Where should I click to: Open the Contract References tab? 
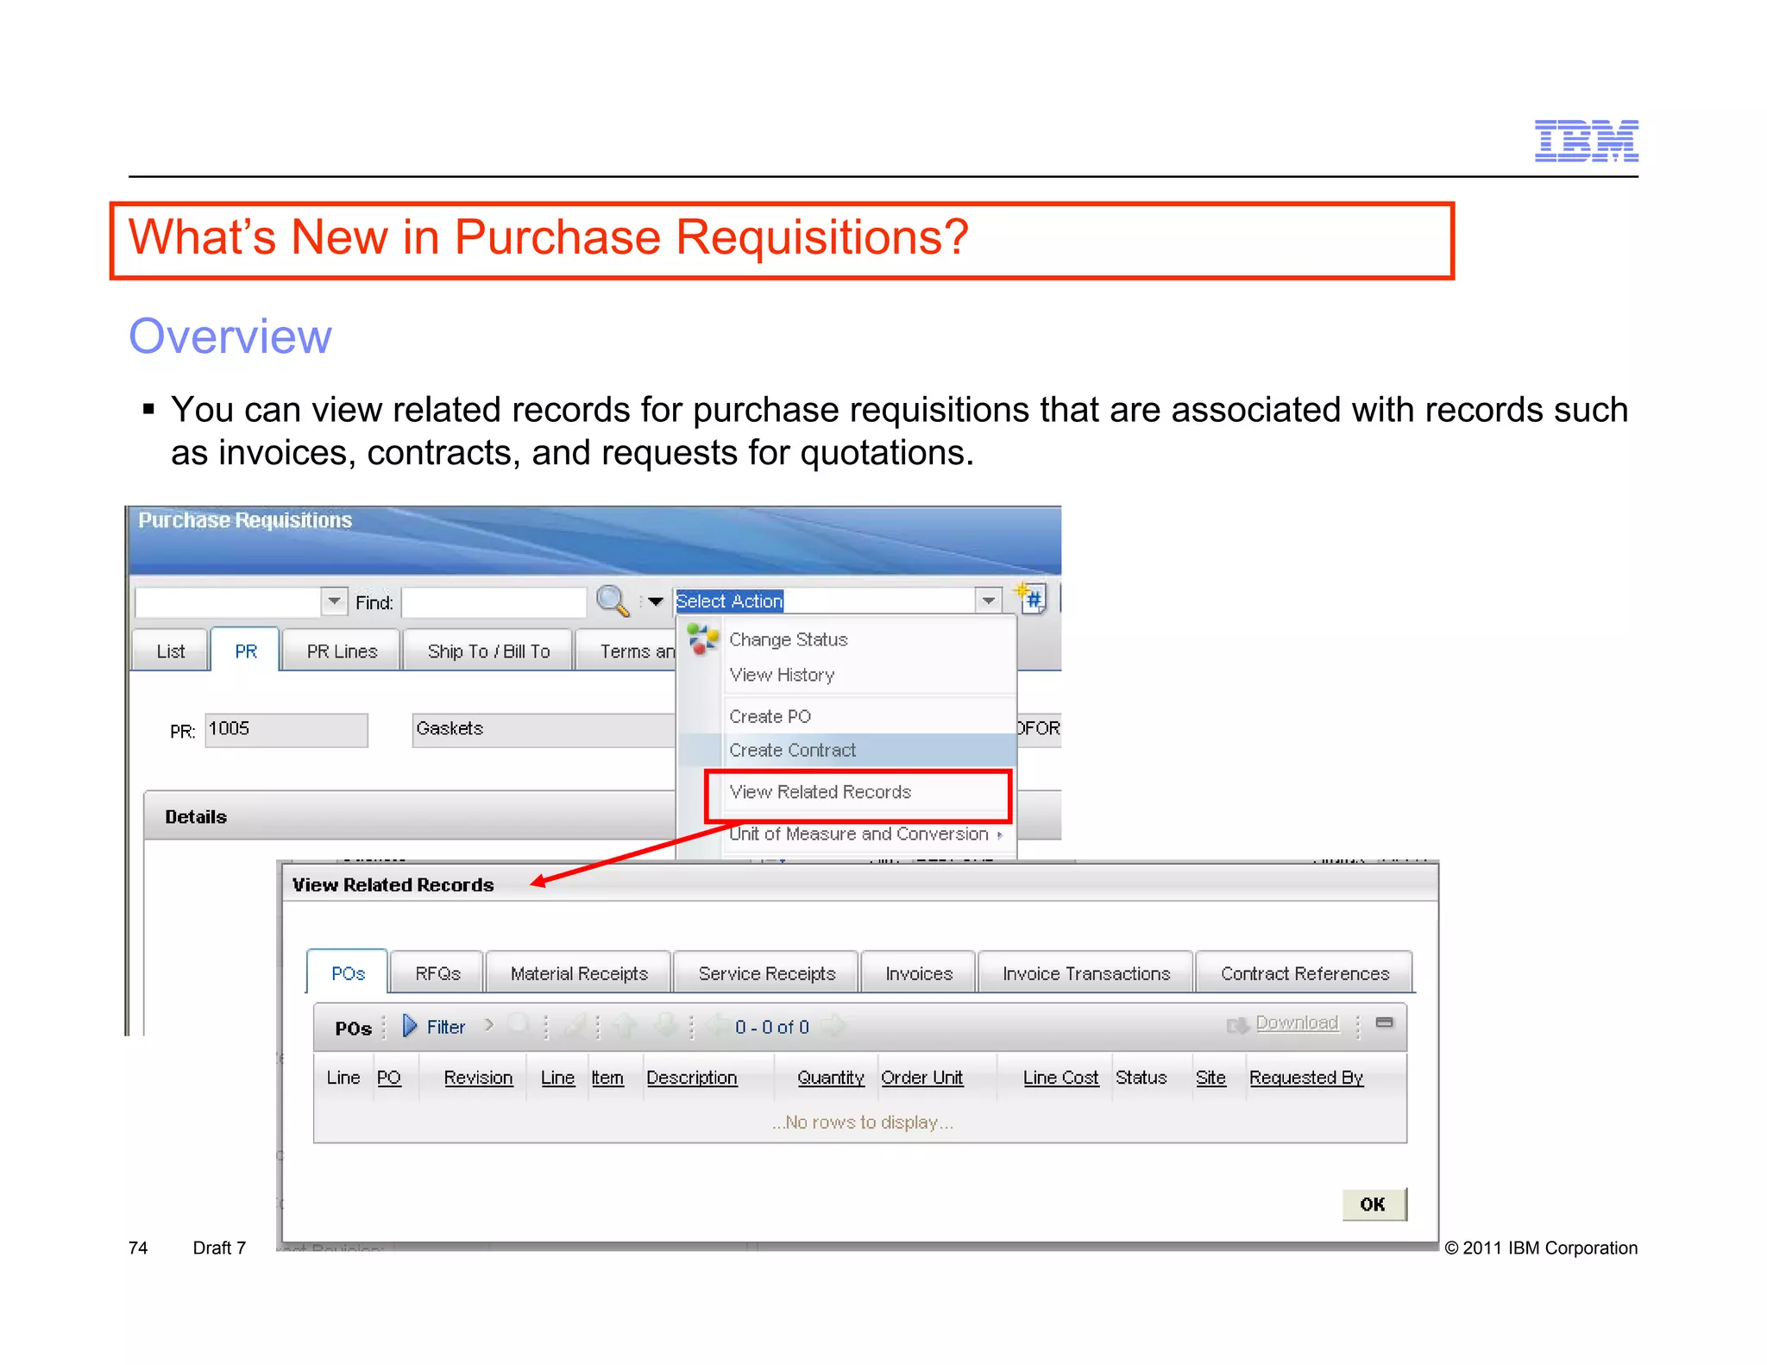[x=1305, y=973]
